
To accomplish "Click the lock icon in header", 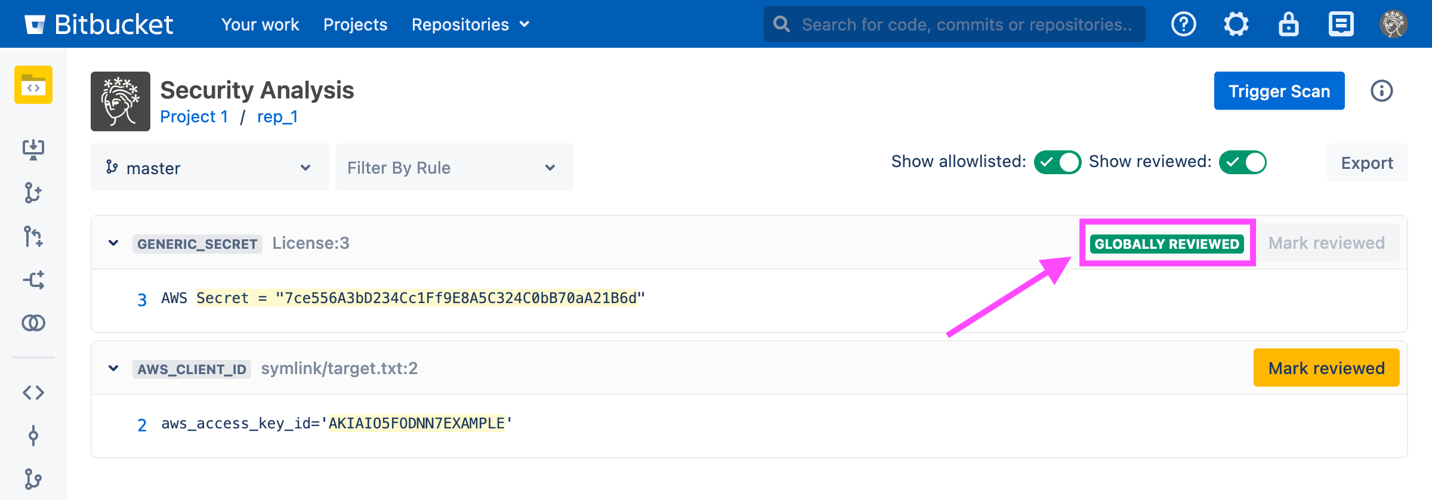I will tap(1288, 24).
